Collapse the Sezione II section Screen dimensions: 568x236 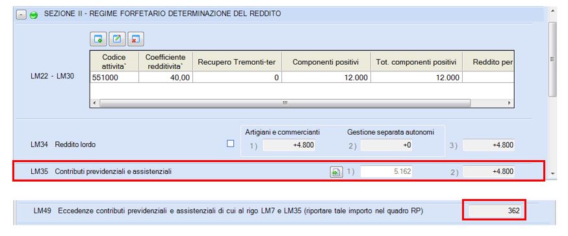coord(21,15)
